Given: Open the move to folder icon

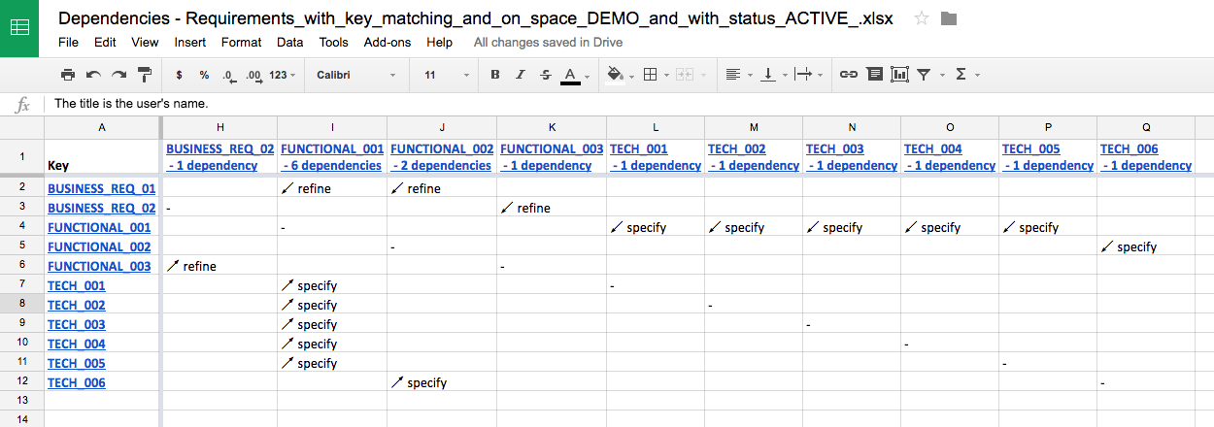Looking at the screenshot, I should point(949,18).
